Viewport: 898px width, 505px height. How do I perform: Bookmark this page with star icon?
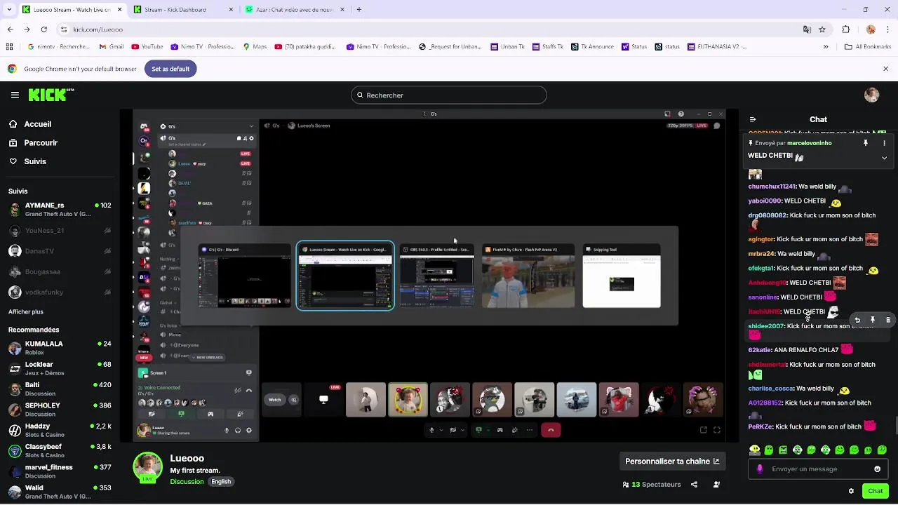[822, 29]
